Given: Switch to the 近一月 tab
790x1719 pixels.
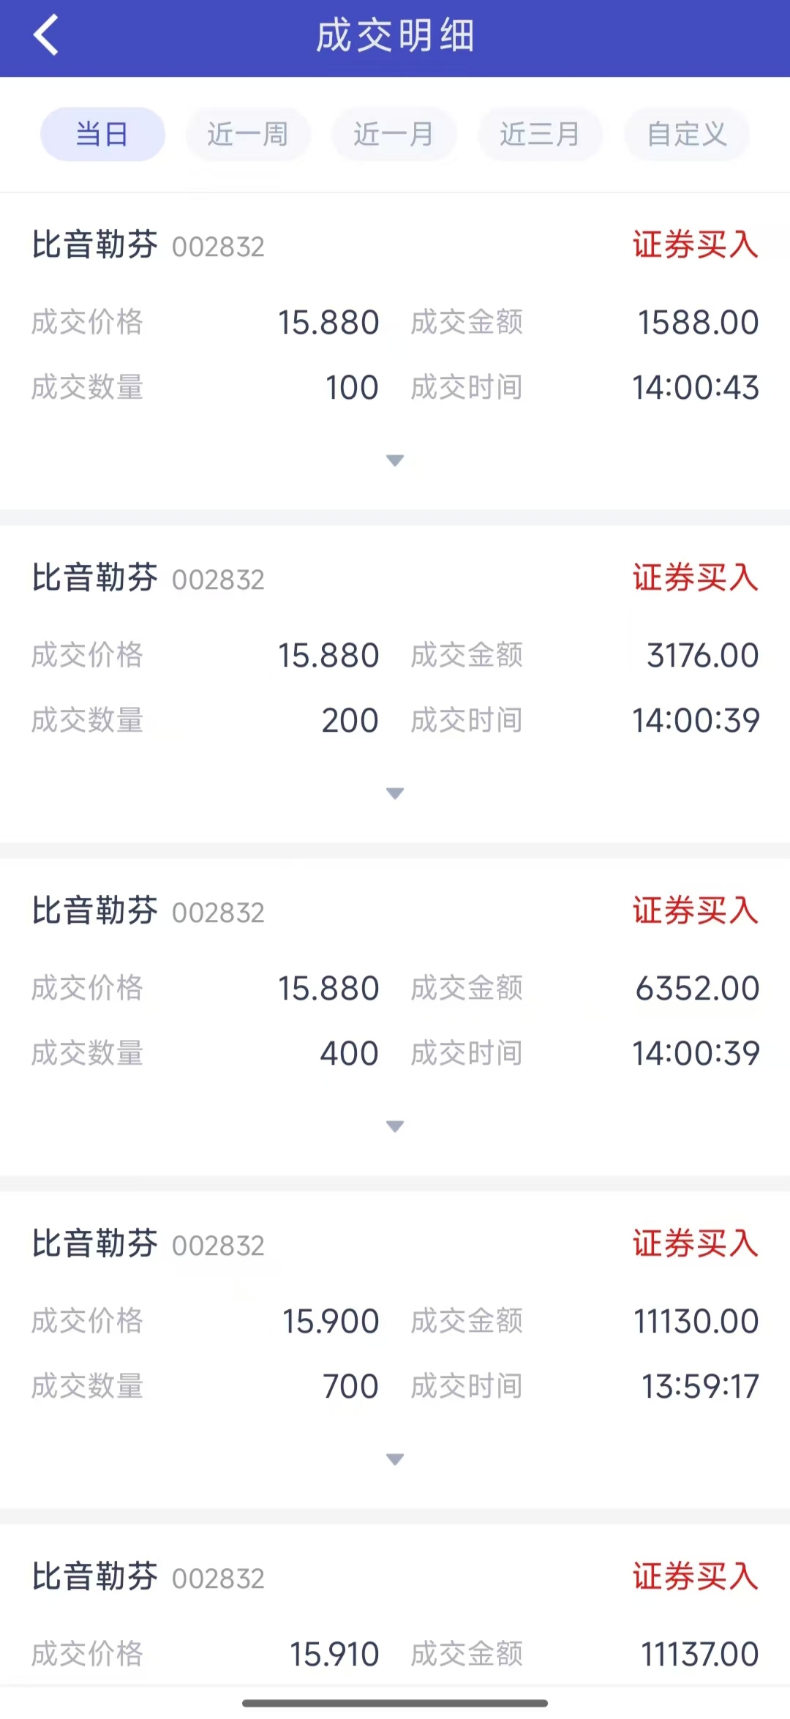Looking at the screenshot, I should (394, 135).
